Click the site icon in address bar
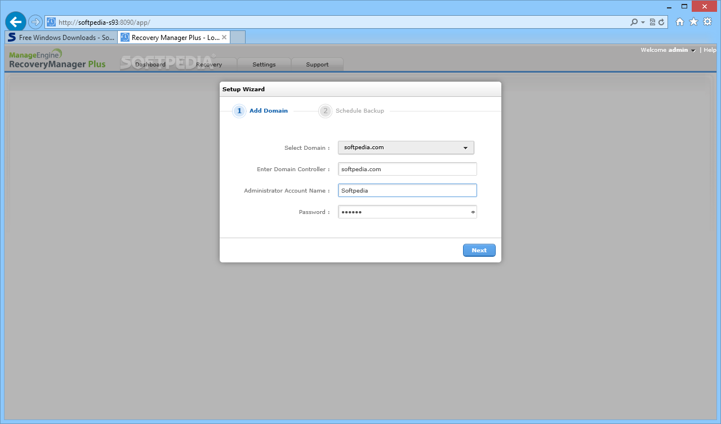721x424 pixels. click(x=51, y=22)
